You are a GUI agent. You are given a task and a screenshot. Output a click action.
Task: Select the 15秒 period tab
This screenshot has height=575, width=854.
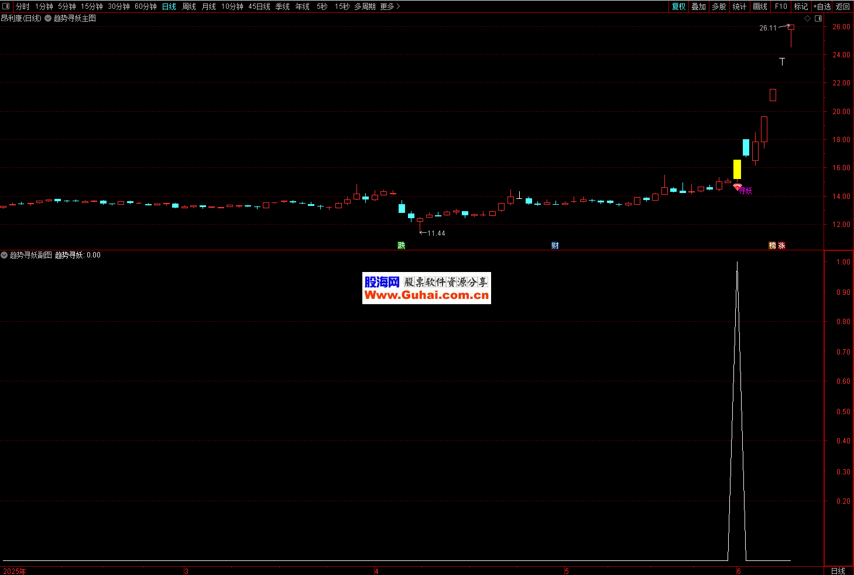click(342, 6)
